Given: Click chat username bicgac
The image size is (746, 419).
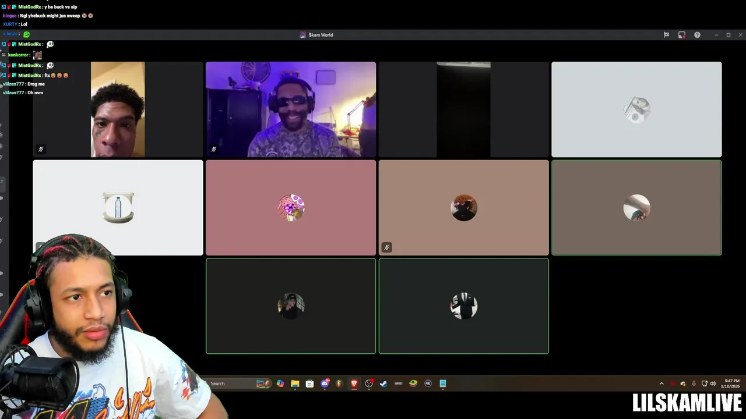Looking at the screenshot, I should [9, 16].
